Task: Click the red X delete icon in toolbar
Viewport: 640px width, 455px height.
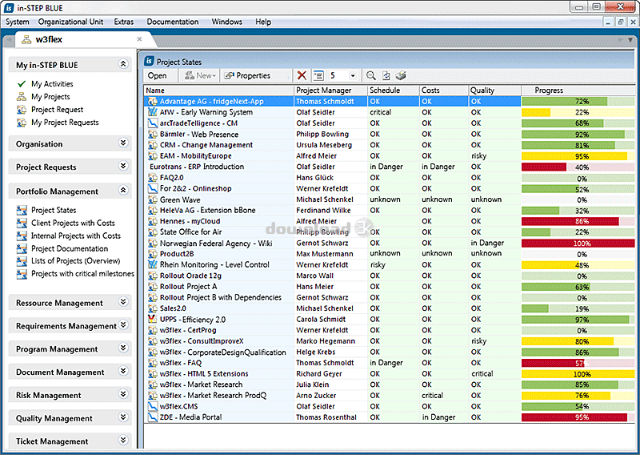Action: 302,76
